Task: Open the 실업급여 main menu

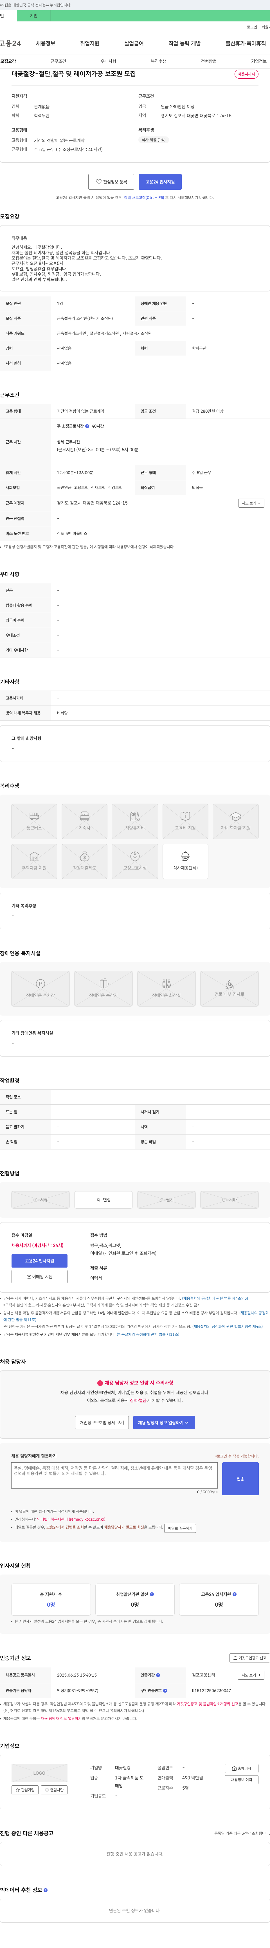Action: (134, 43)
